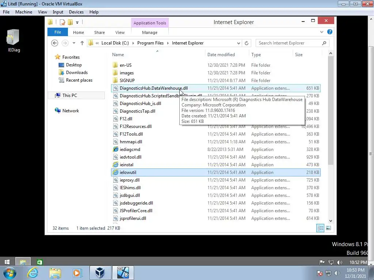
Task: Select the SIGNUP folder
Action: [215, 81]
